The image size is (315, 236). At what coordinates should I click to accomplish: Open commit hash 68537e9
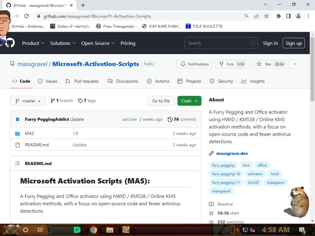[x=130, y=120]
